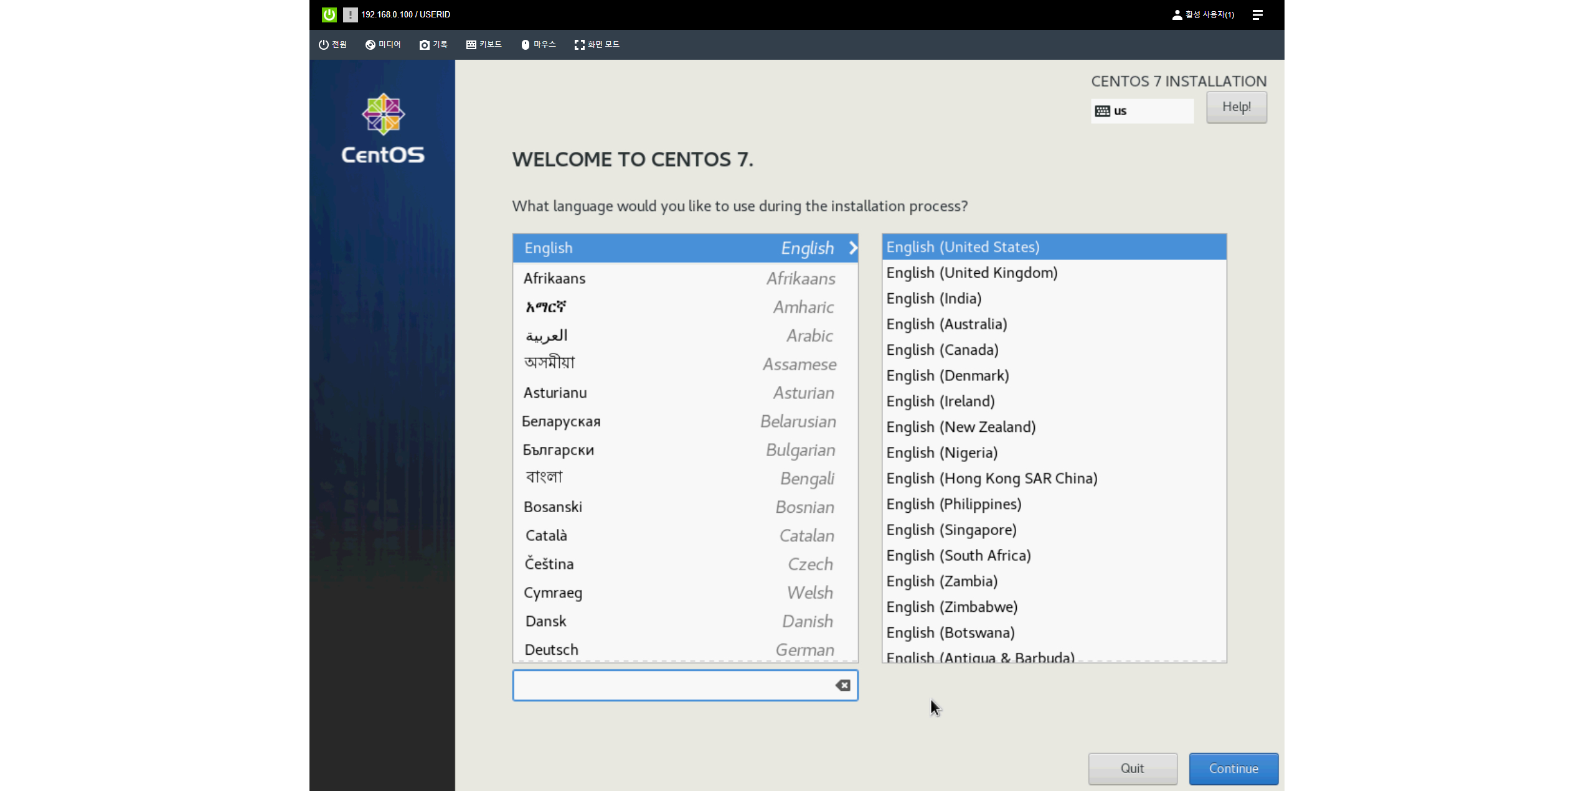Open the 전원 (power) menu

(332, 44)
